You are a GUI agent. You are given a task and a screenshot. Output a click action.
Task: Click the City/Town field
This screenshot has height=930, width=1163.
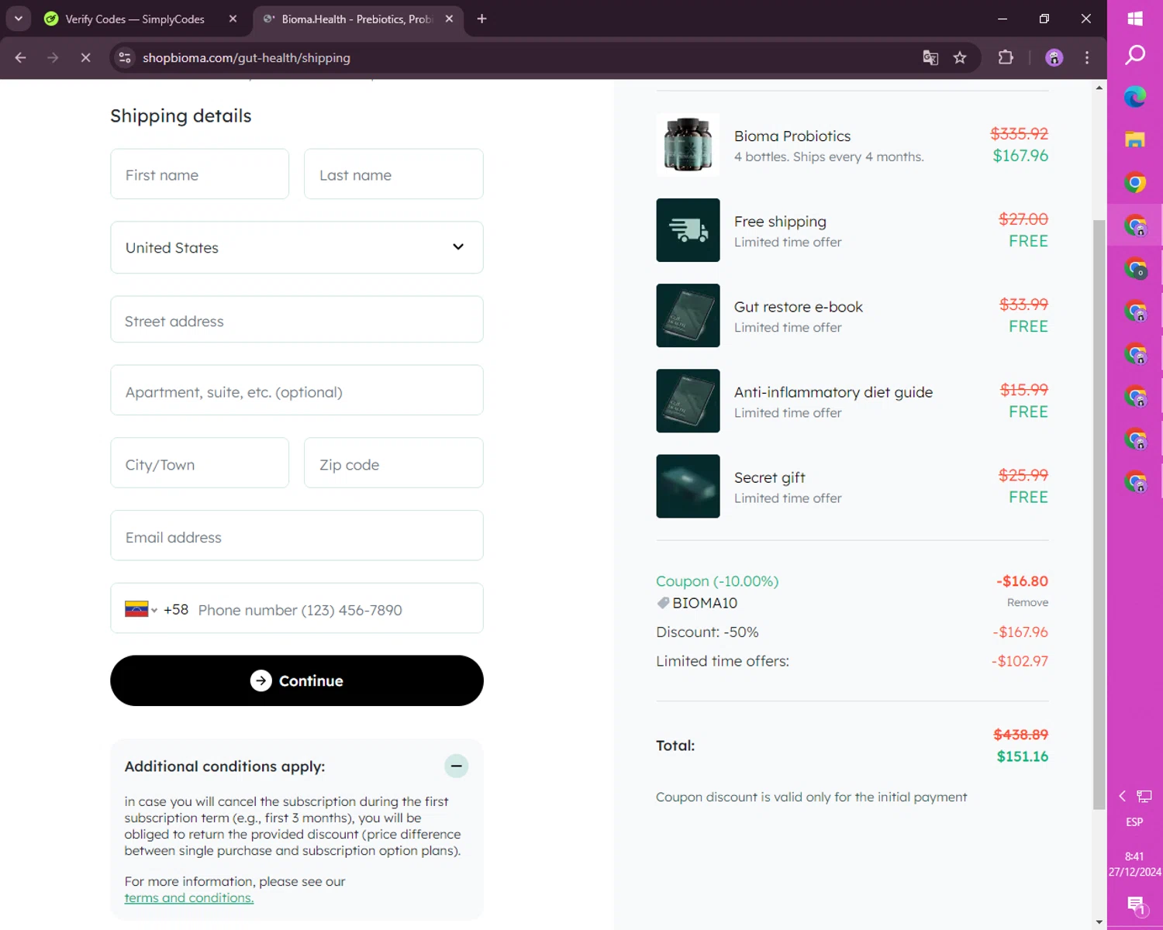199,463
